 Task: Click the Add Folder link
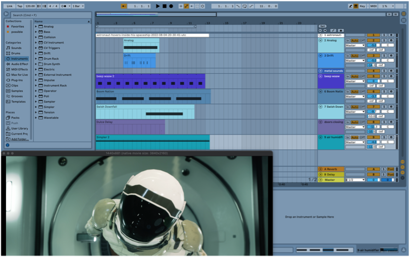20,139
